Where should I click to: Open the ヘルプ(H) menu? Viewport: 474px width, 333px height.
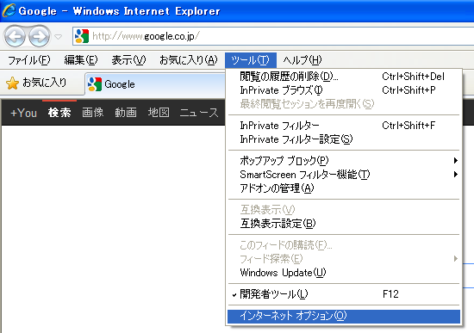(302, 60)
